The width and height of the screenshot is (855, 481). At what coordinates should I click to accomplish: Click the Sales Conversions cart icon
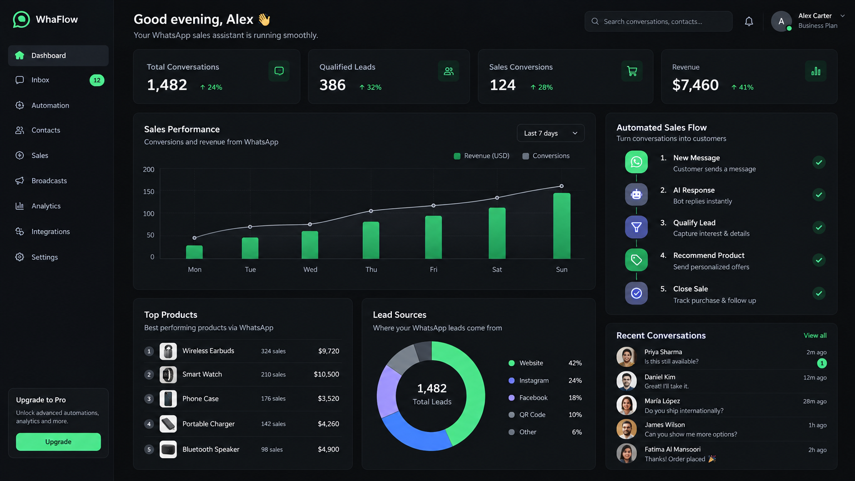[x=632, y=71]
